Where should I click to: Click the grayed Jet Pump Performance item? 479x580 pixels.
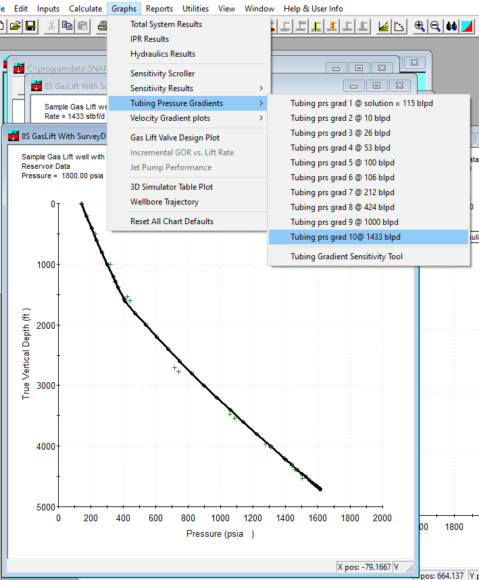(x=188, y=167)
